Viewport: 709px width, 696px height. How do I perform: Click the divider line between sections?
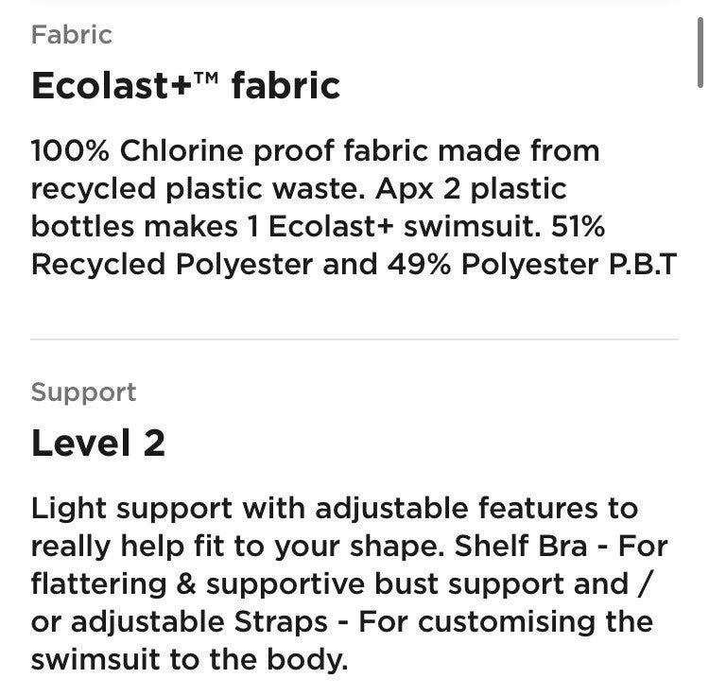click(x=354, y=339)
